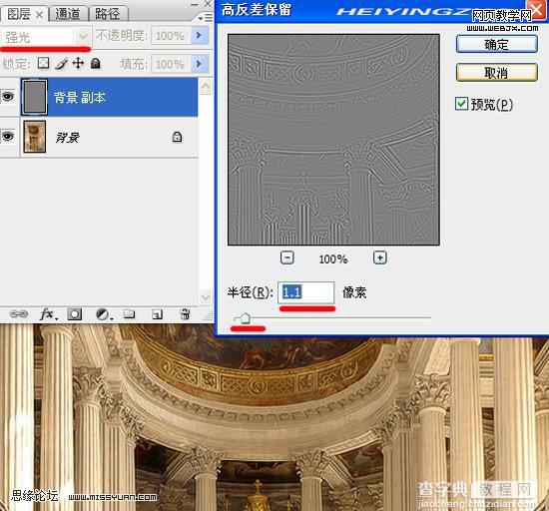This screenshot has width=549, height=511.
Task: Select the 背景 副本 layer thumbnail
Action: click(x=34, y=97)
